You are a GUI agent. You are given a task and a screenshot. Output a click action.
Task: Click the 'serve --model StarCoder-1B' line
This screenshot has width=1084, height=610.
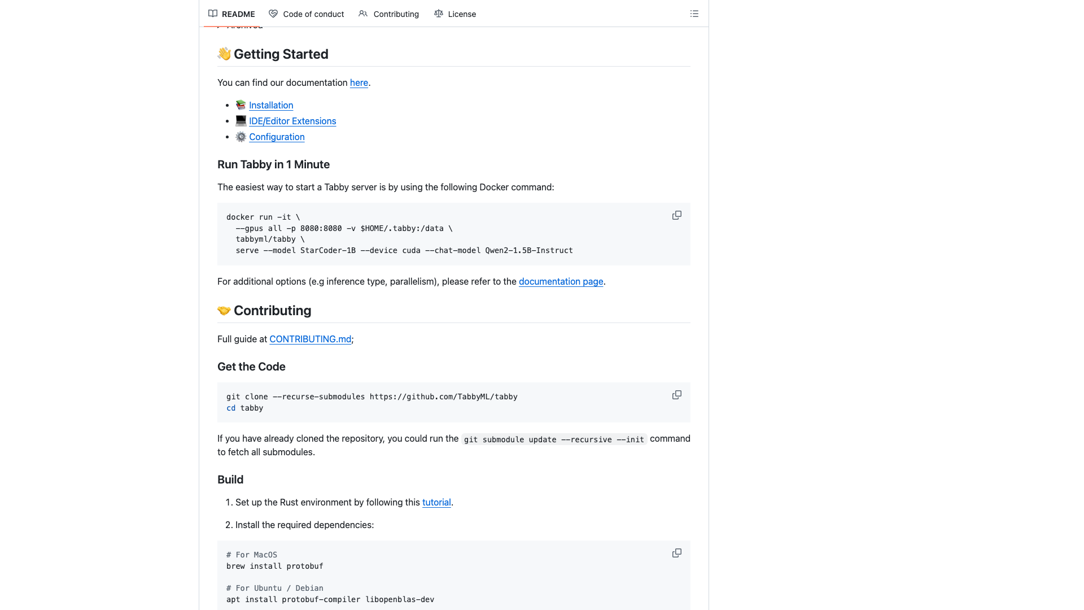[x=404, y=250]
